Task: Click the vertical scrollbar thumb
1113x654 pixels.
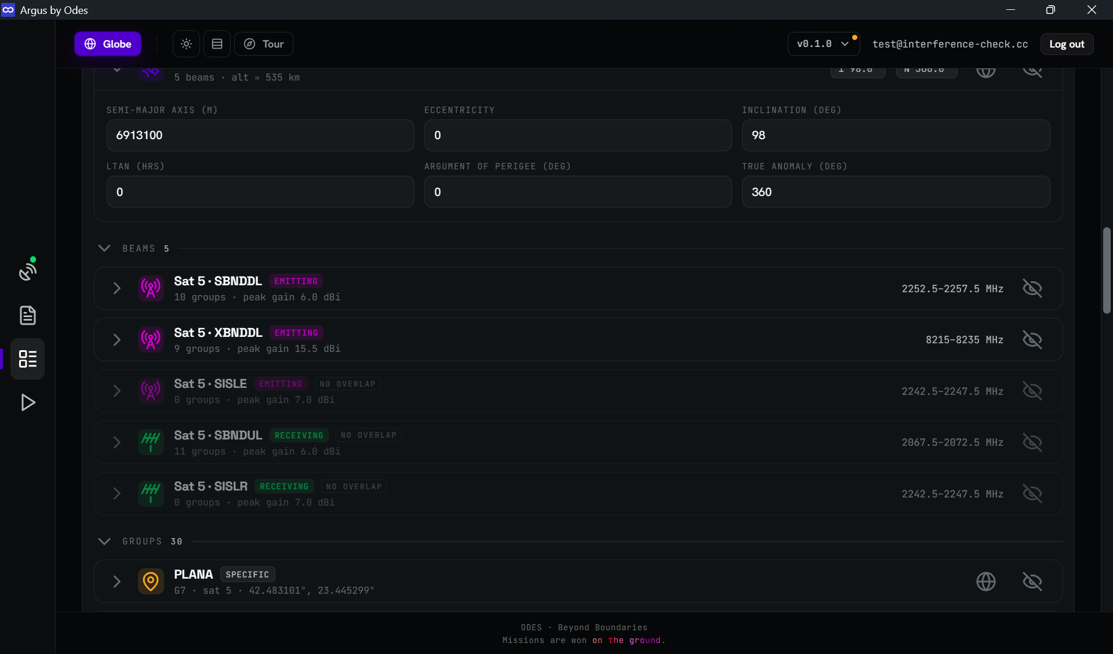Action: click(x=1106, y=271)
